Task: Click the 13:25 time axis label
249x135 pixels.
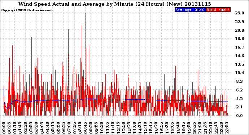Action: point(129,128)
